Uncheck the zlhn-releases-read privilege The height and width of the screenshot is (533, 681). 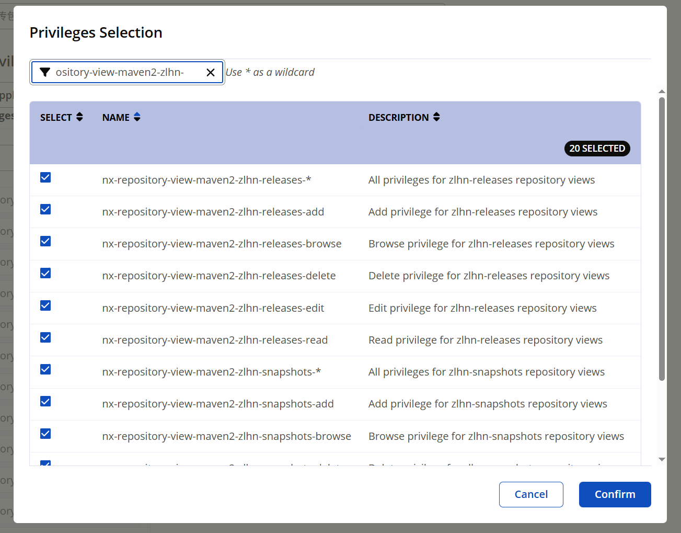[x=45, y=338]
